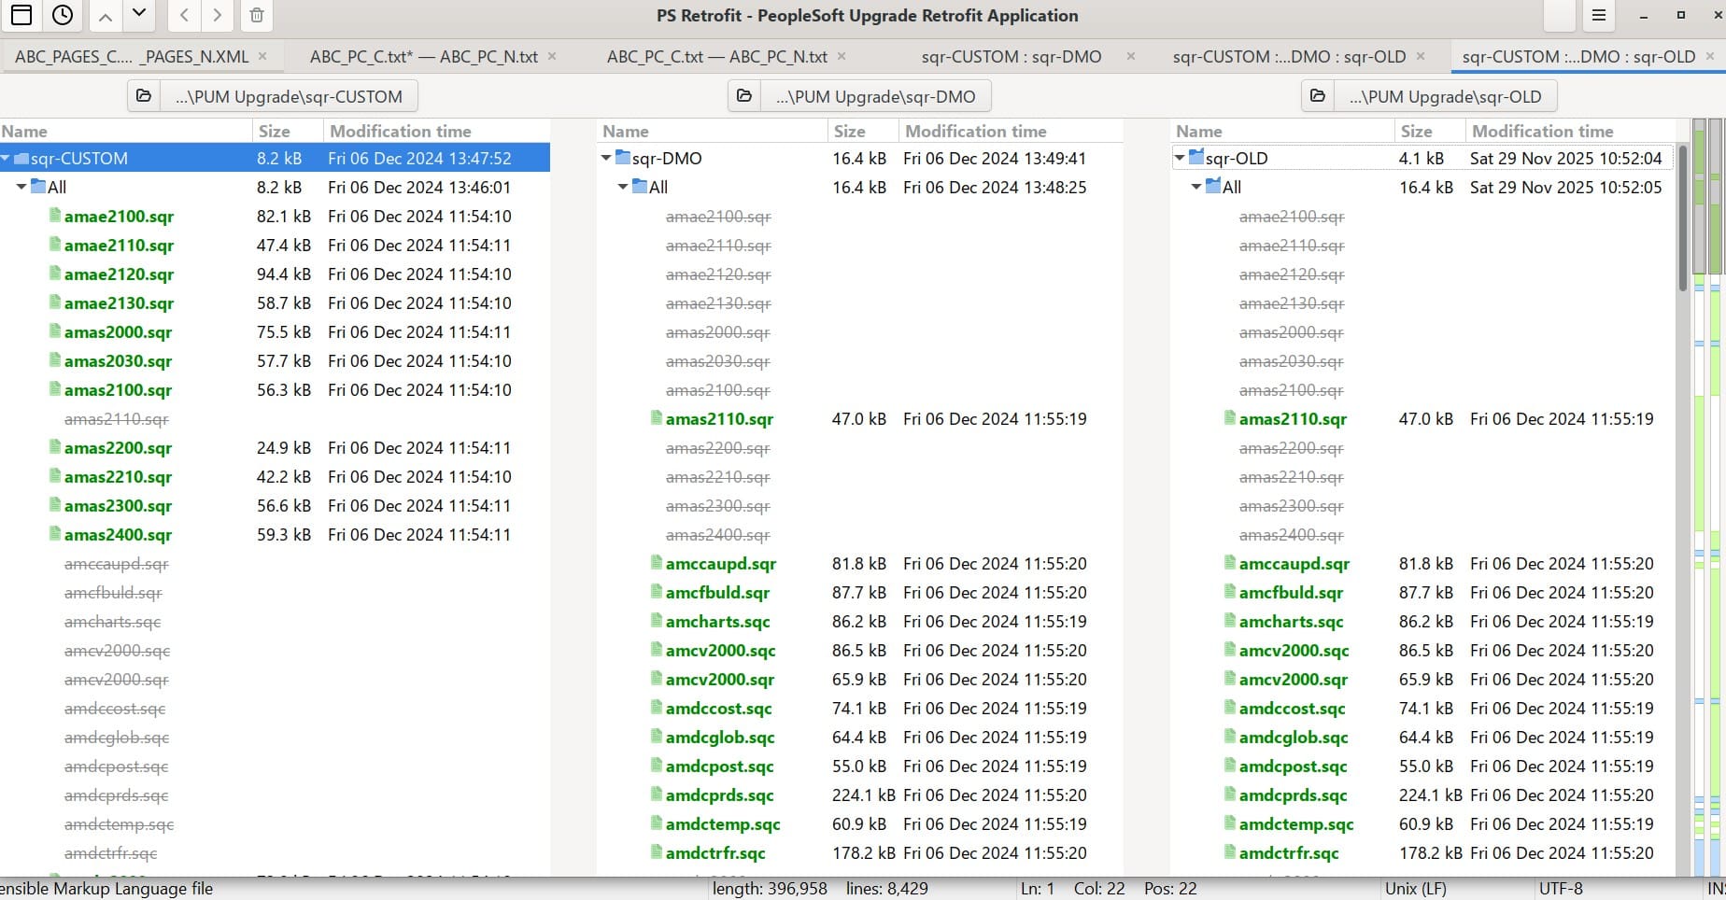Screen dimensions: 1726x900
Task: Jump to next change with down arrow
Action: [x=139, y=15]
